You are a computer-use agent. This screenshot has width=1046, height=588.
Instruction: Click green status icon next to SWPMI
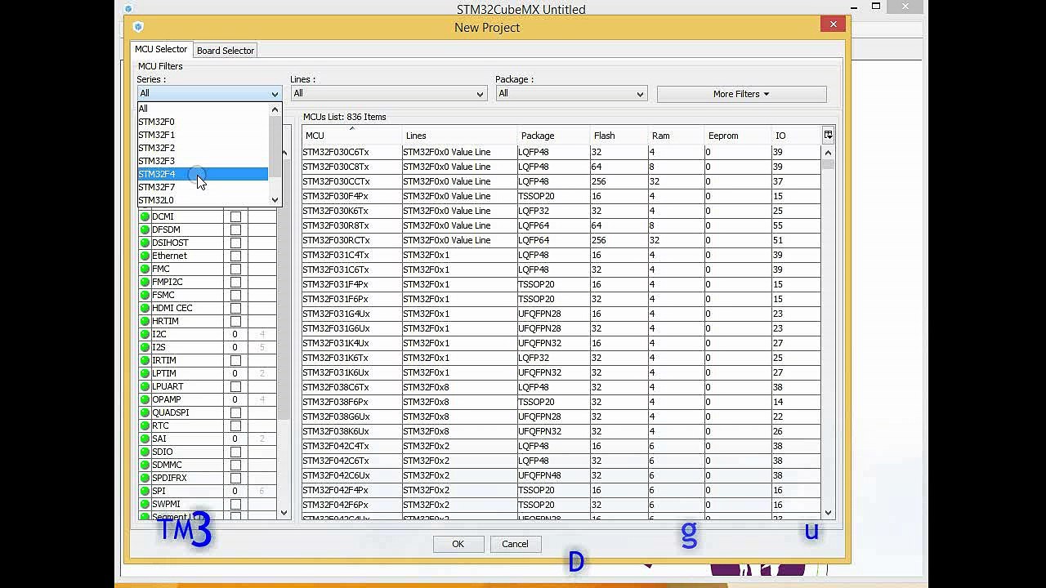point(145,504)
